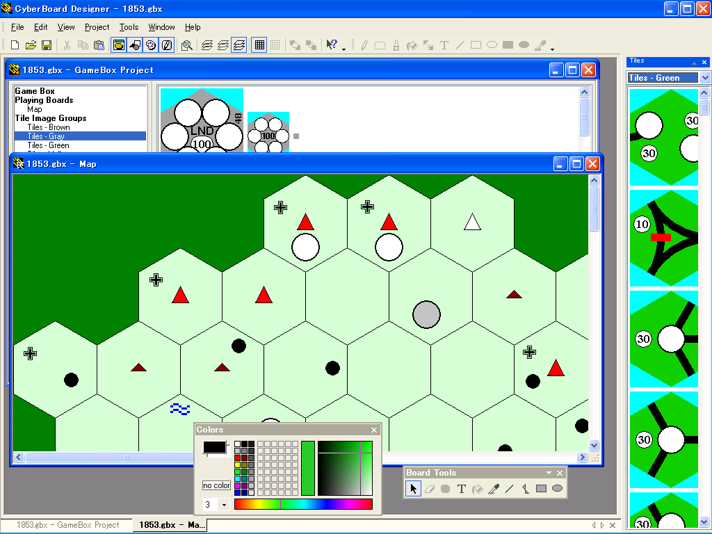Open the File menu
Screen dimensions: 712x534
tap(17, 27)
